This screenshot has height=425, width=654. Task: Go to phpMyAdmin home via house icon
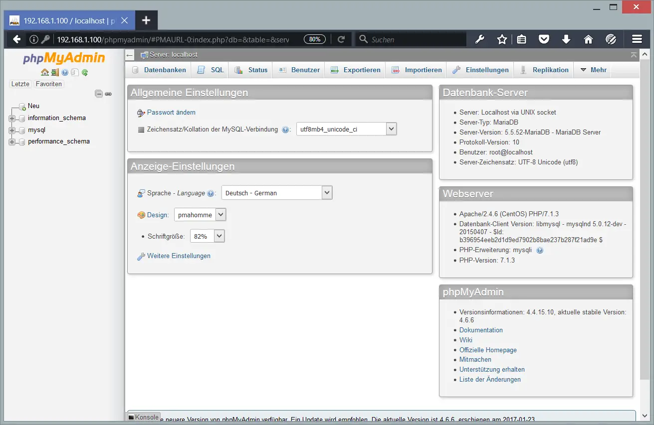click(x=45, y=73)
